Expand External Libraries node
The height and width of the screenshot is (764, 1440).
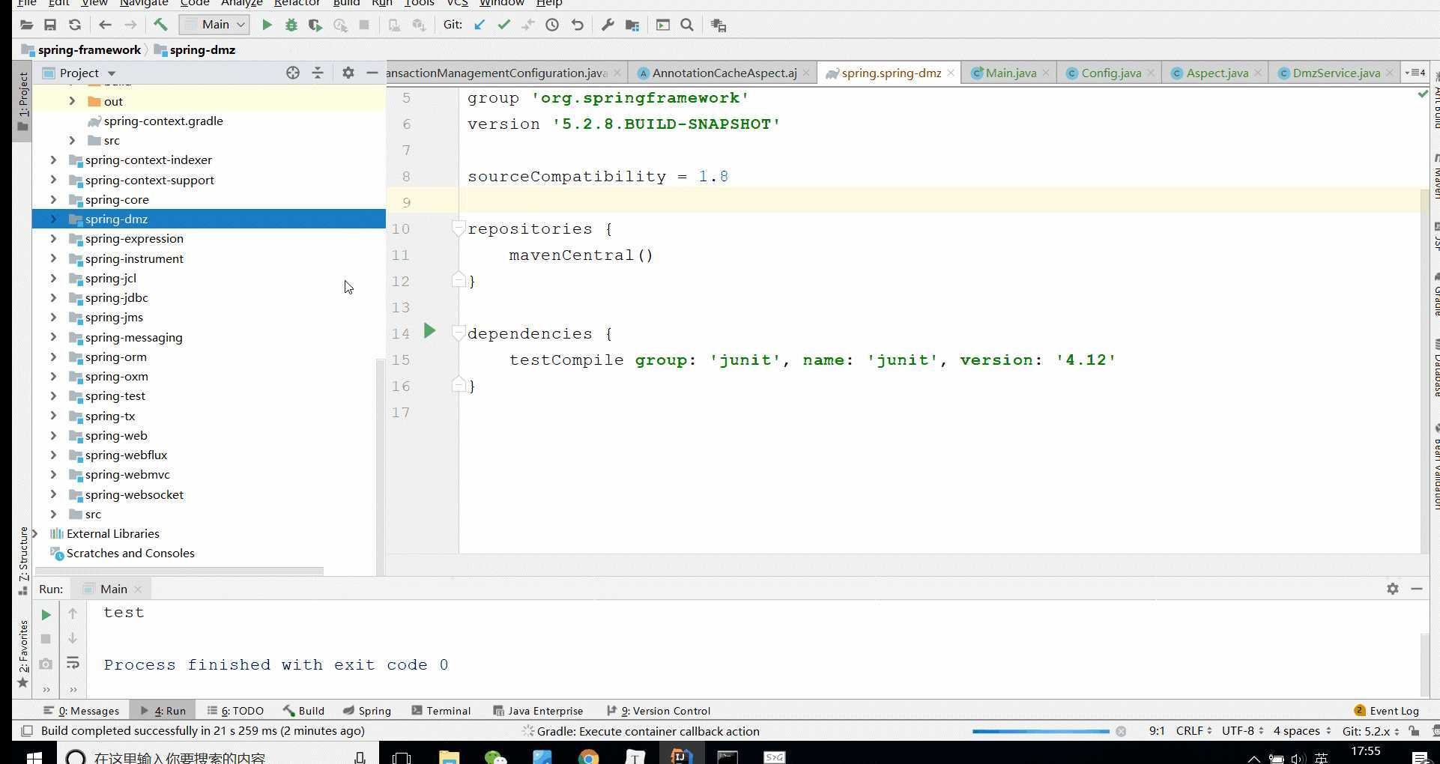point(34,533)
